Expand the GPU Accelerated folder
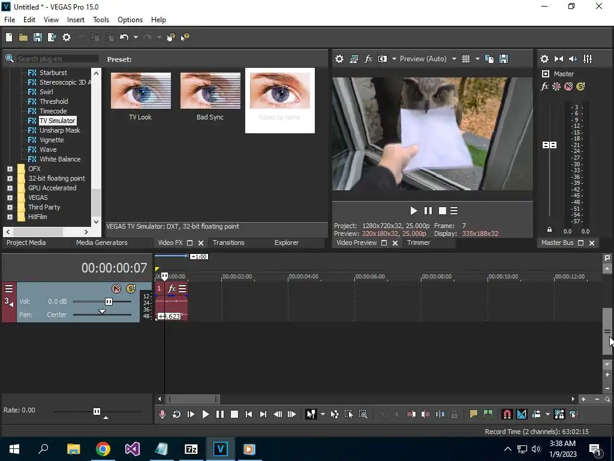The height and width of the screenshot is (461, 614). (10, 188)
